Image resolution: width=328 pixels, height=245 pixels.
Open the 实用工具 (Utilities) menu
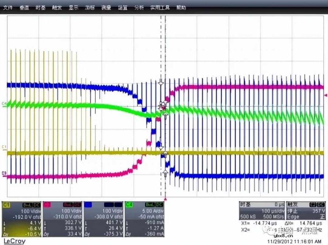point(159,8)
